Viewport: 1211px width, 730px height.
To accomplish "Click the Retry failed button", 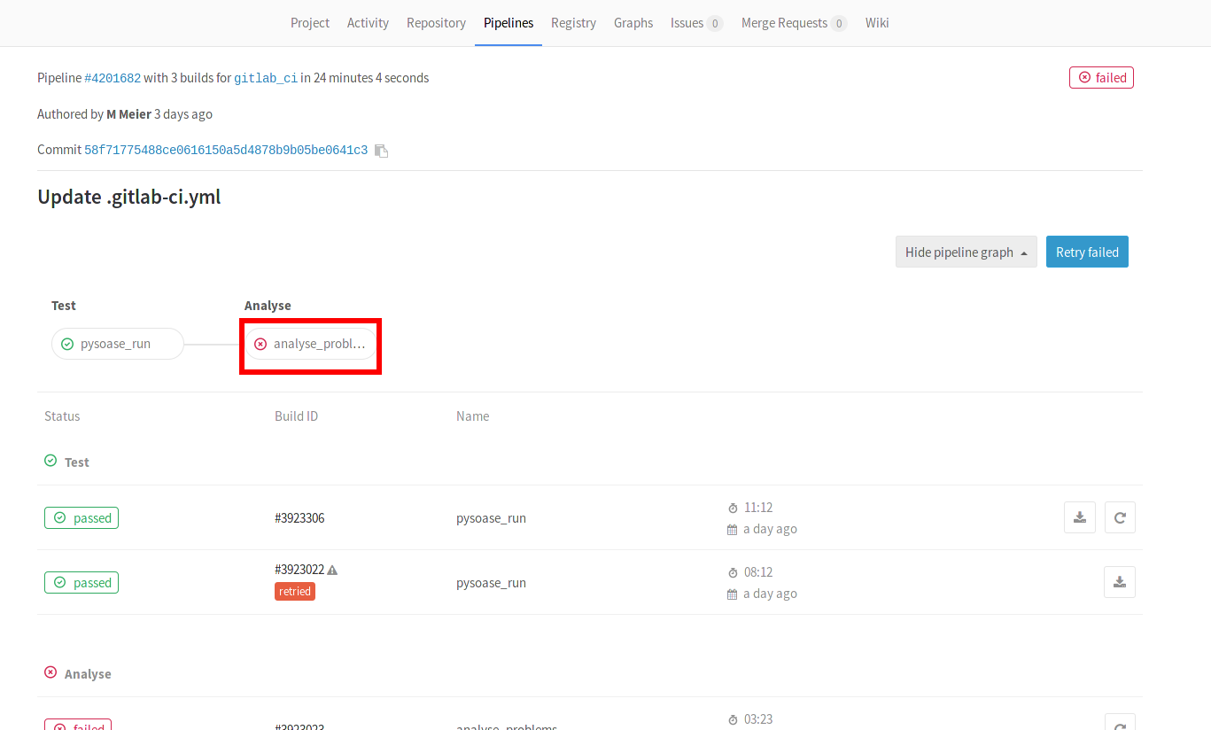I will click(1087, 252).
